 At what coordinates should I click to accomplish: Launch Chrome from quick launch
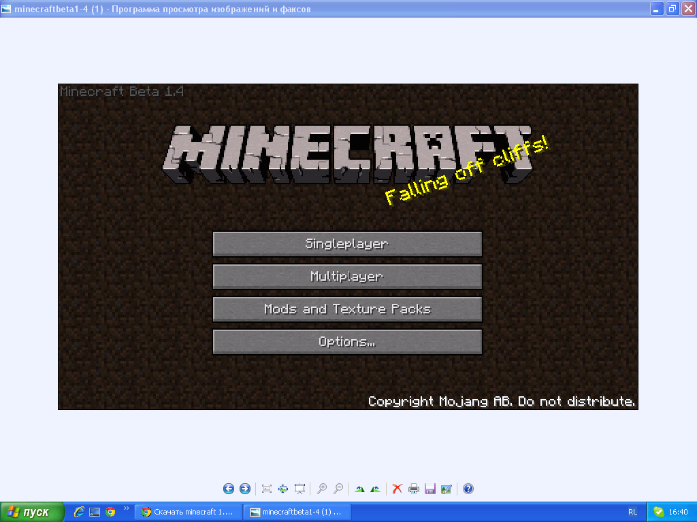[110, 512]
